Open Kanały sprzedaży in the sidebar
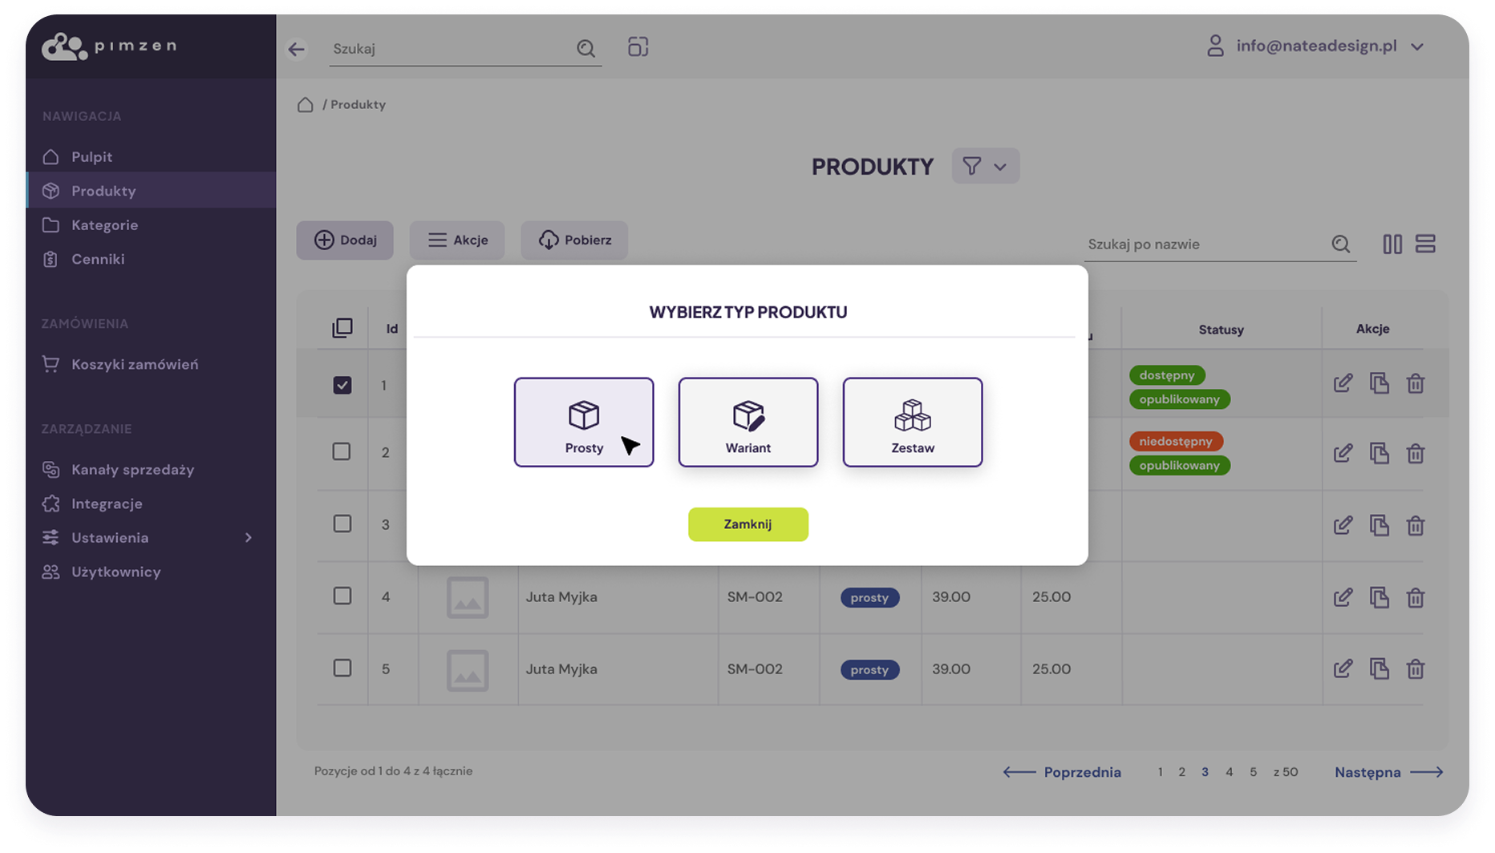Viewport: 1495px width, 853px height. [x=151, y=470]
